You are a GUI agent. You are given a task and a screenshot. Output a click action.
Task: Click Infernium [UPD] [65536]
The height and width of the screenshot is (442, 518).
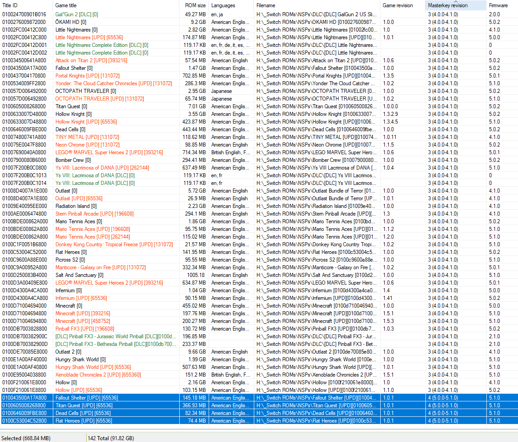[x=81, y=298]
